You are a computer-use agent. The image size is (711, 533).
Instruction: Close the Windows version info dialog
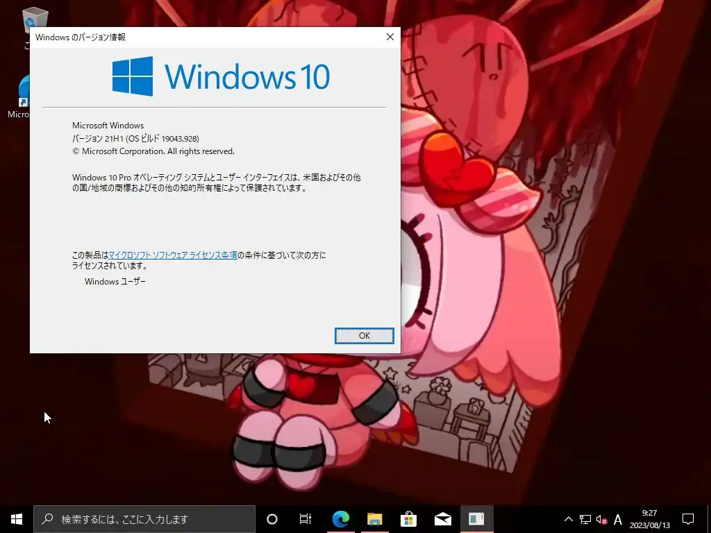click(x=390, y=37)
